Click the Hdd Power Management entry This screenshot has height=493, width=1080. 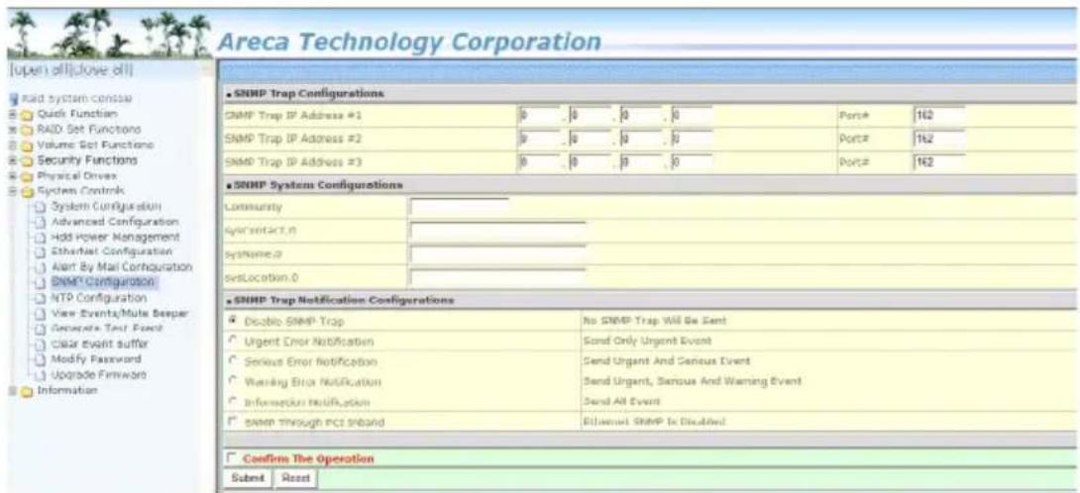[x=116, y=237]
